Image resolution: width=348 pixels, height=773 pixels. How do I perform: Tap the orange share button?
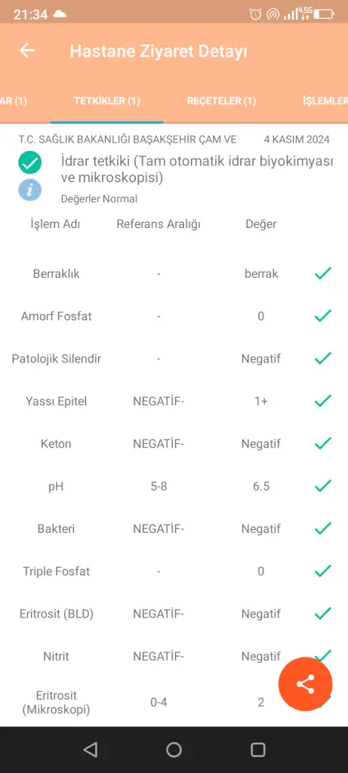coord(305,684)
